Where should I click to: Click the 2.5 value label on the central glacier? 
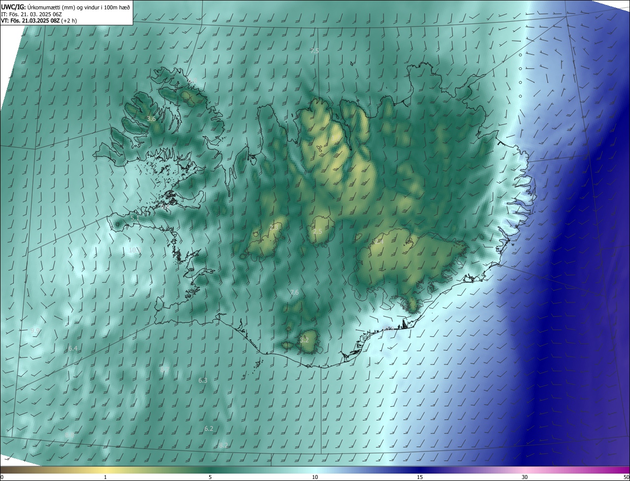pos(317,232)
